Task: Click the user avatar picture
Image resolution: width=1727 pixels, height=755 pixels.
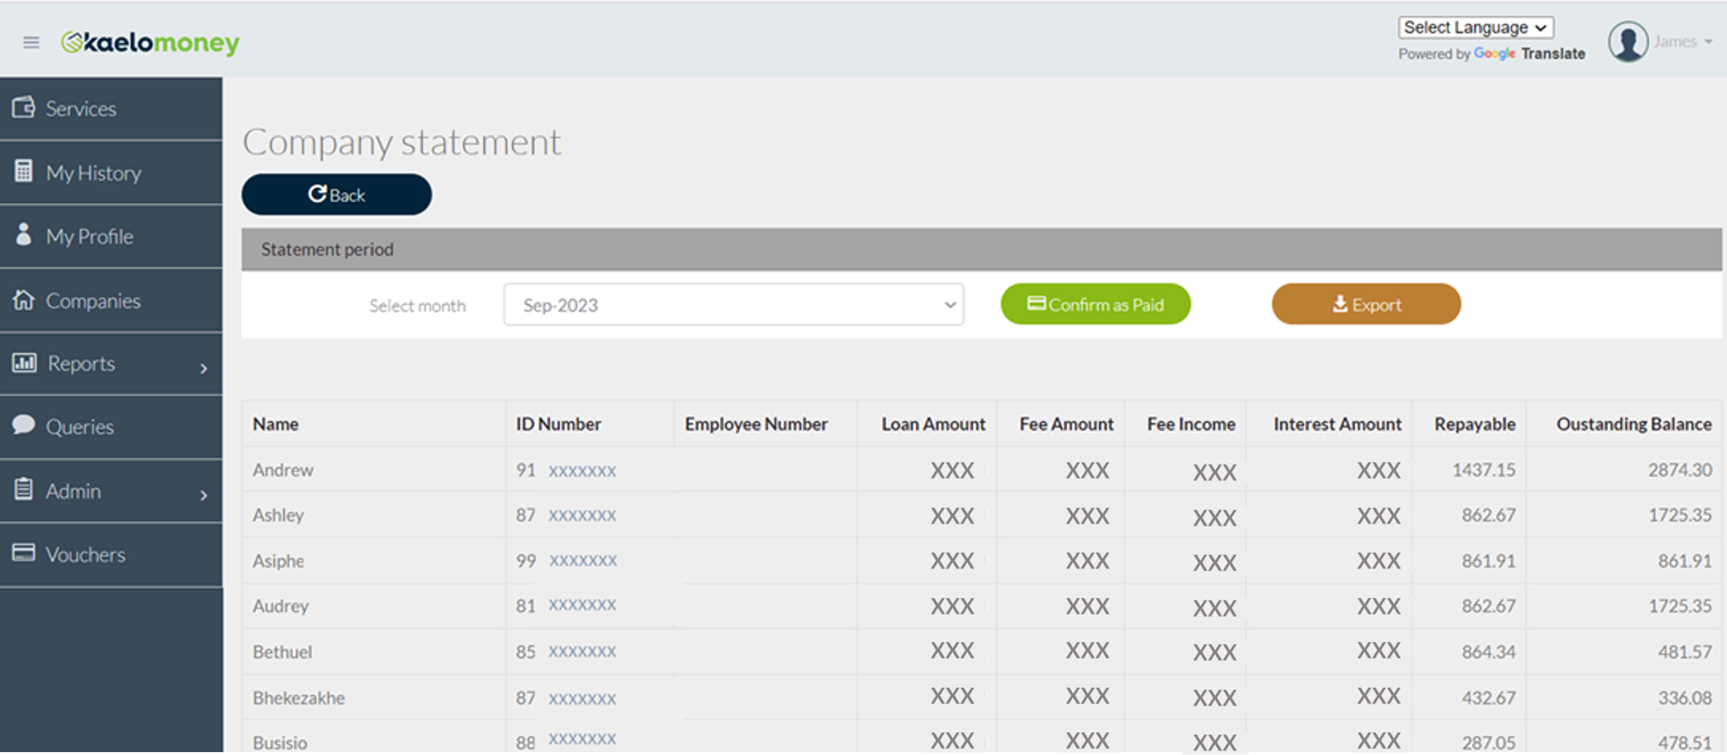Action: click(1627, 42)
